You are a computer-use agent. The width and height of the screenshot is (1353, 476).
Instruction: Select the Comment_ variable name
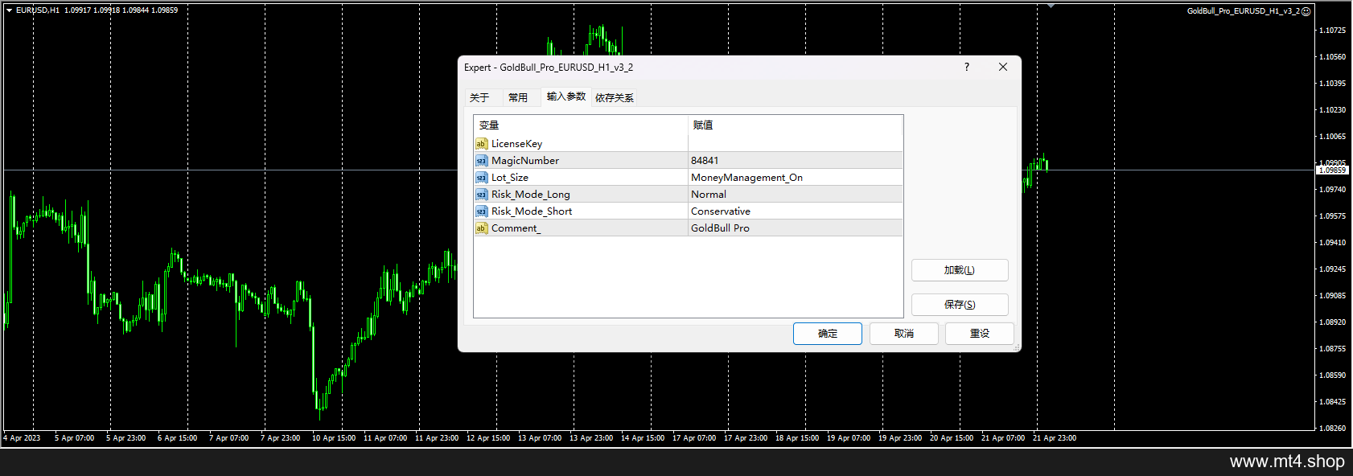(x=516, y=228)
